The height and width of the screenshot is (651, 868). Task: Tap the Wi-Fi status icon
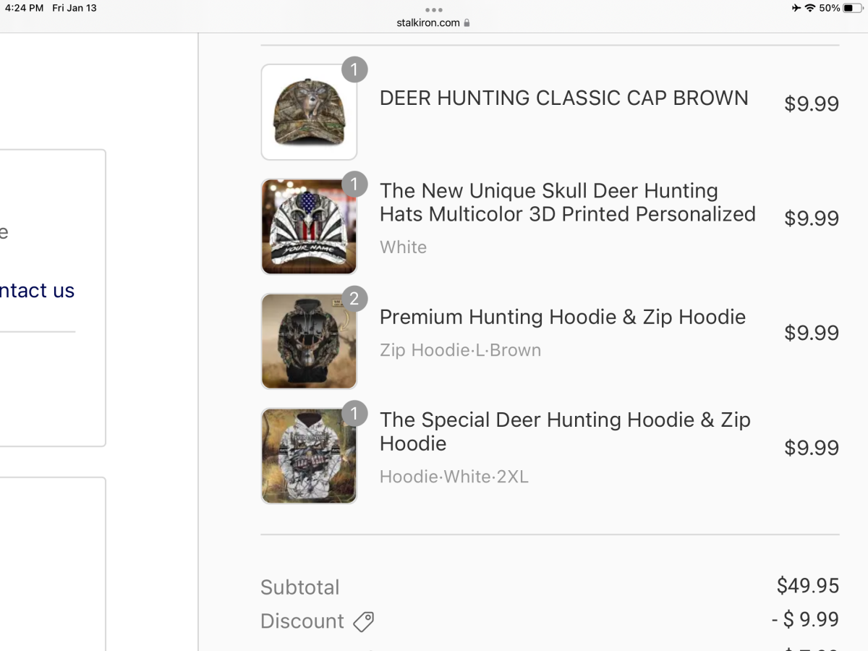click(810, 8)
